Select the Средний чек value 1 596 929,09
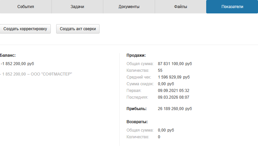Screen dimensions: 258x147 tap(174, 77)
